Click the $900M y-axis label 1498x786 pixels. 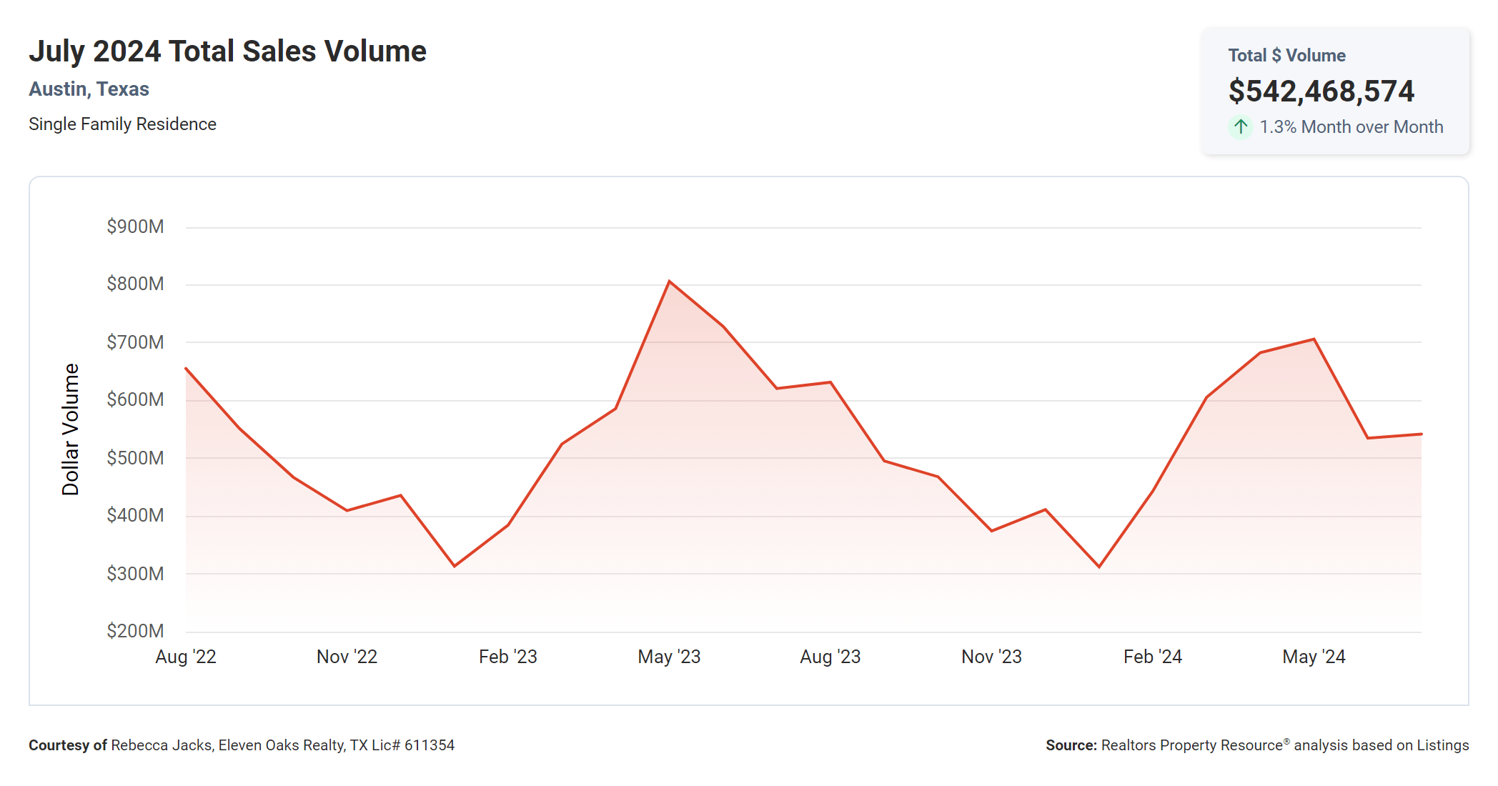[x=135, y=227]
